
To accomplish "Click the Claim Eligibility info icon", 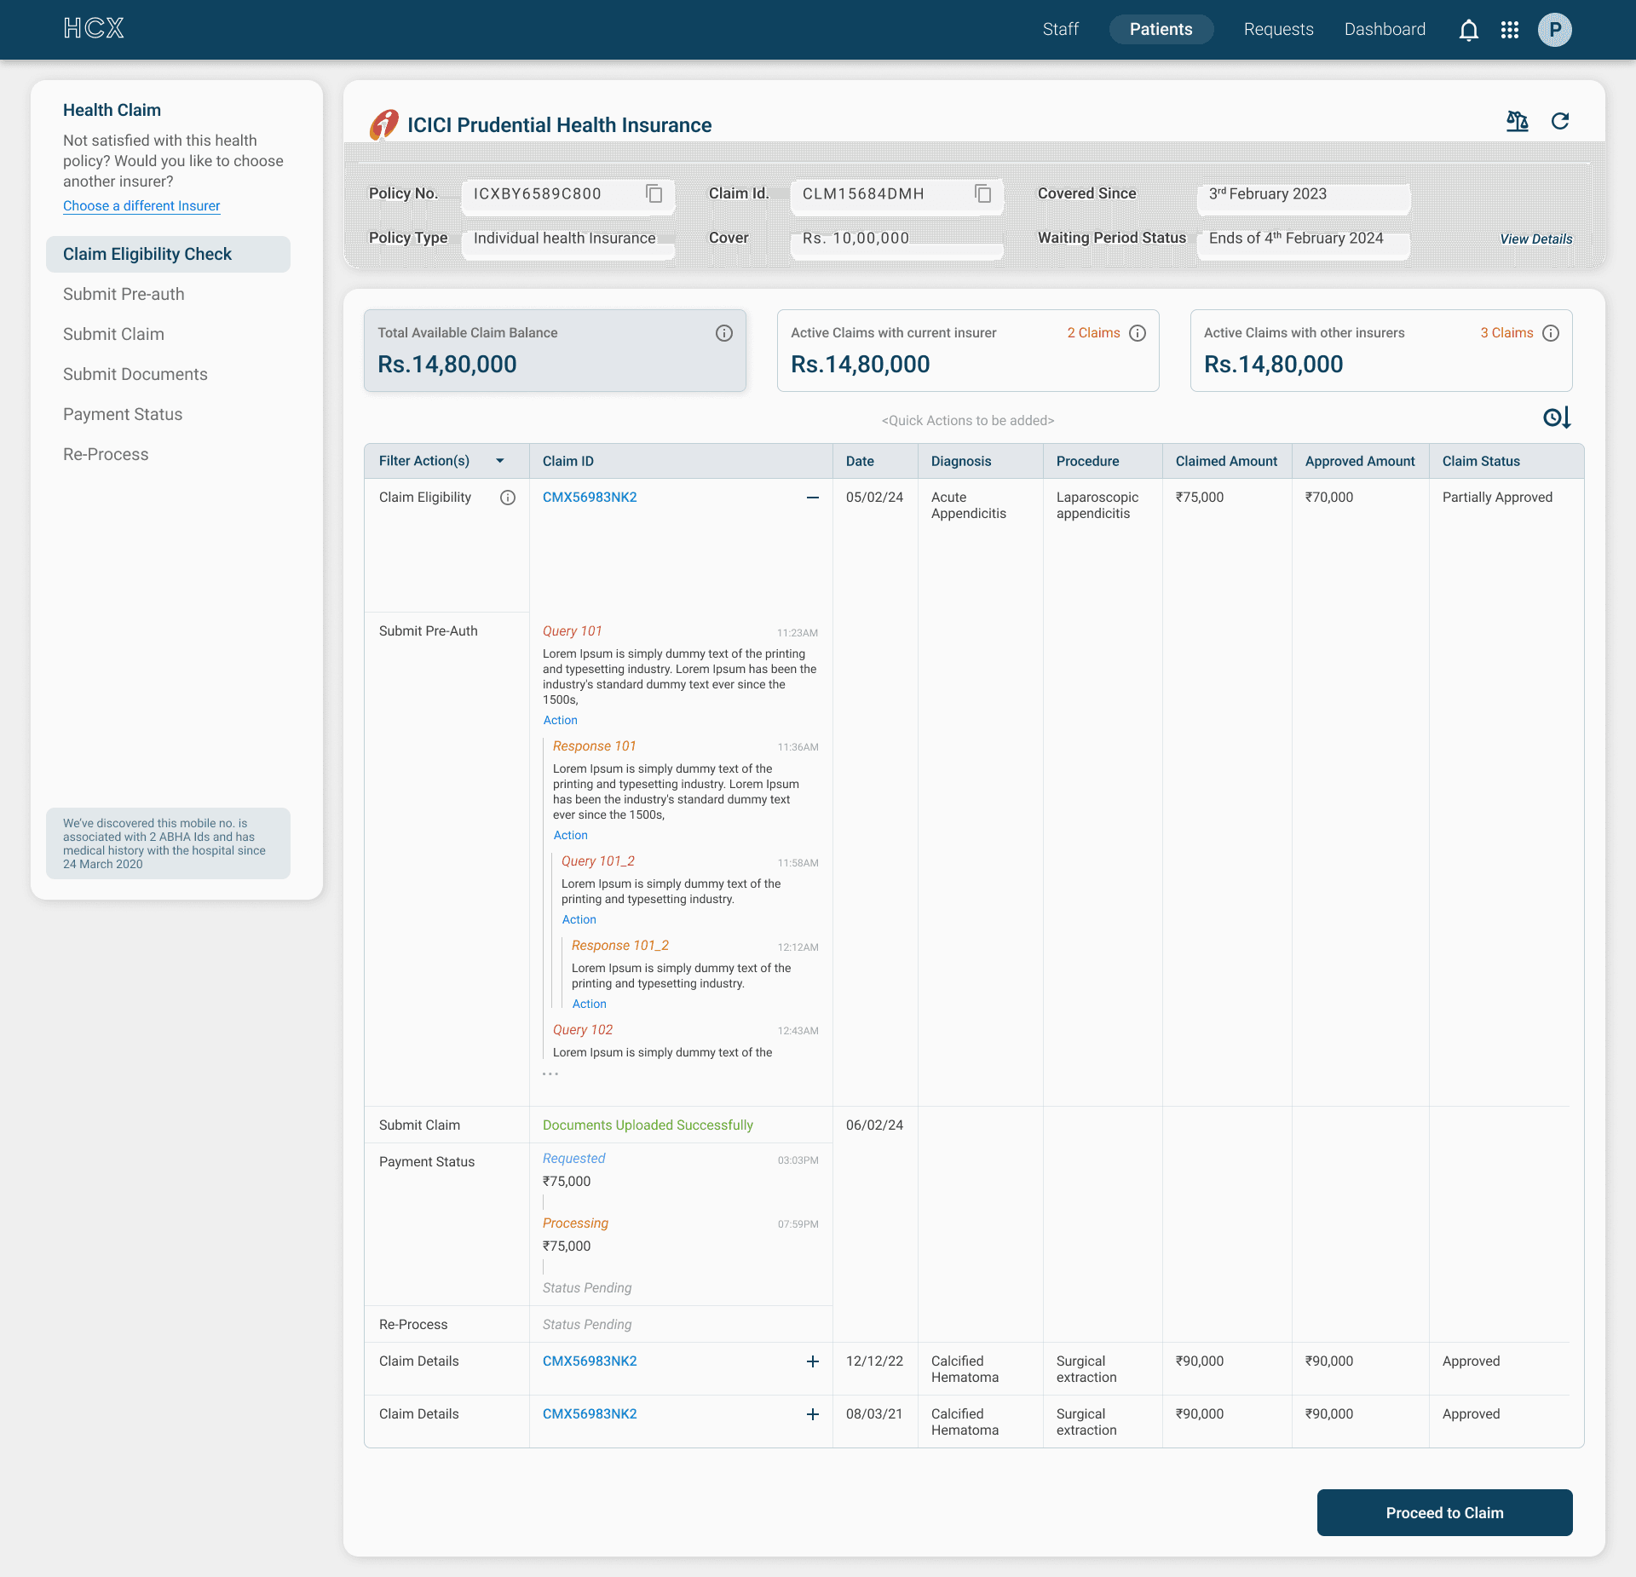I will click(x=508, y=498).
